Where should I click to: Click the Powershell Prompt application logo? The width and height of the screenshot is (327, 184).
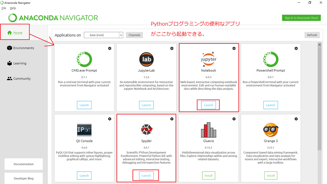tap(271, 59)
